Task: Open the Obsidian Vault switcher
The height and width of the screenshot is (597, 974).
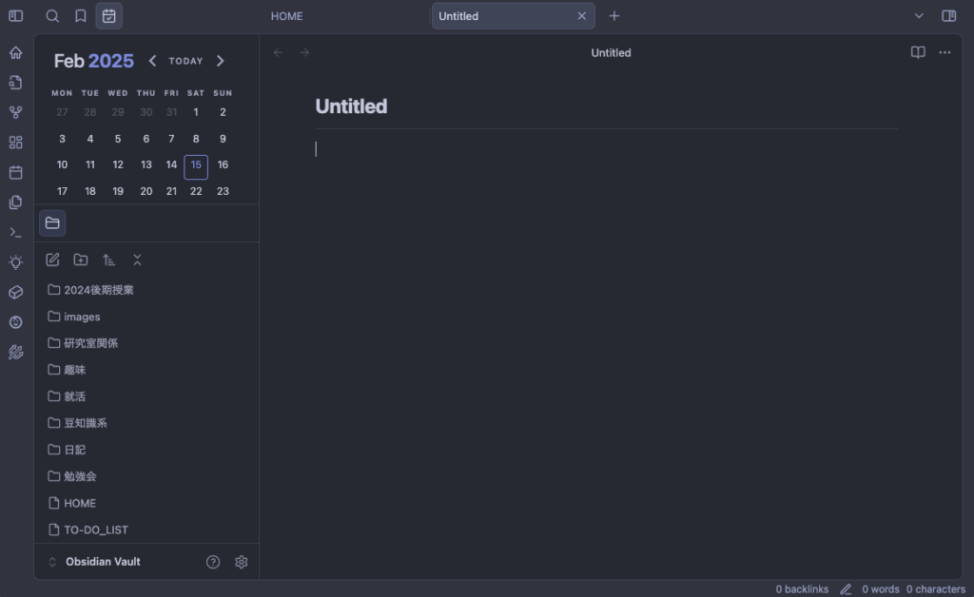Action: 94,562
